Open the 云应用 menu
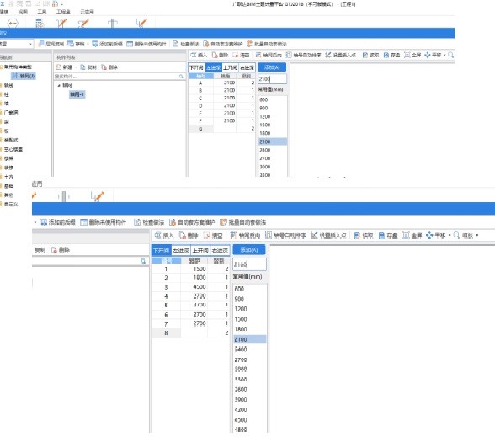495x437 pixels. [x=87, y=12]
